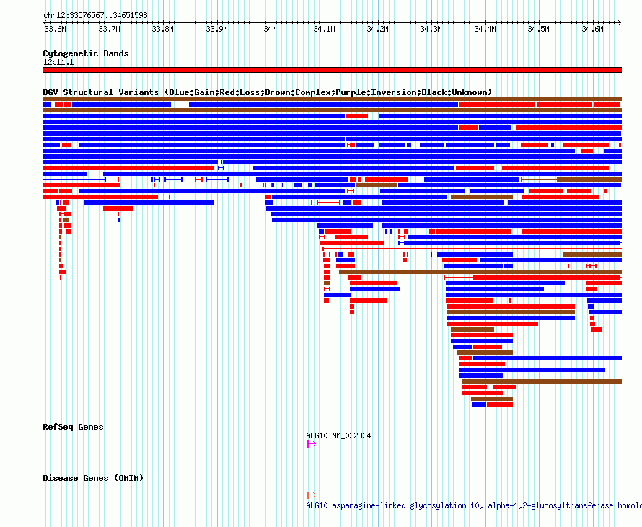Click the 34.4M ruler tick label

point(485,29)
